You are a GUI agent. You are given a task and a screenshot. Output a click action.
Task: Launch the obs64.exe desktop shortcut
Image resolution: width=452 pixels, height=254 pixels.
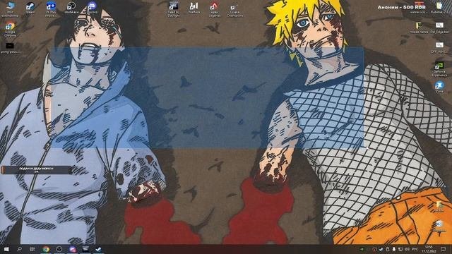pos(71,8)
